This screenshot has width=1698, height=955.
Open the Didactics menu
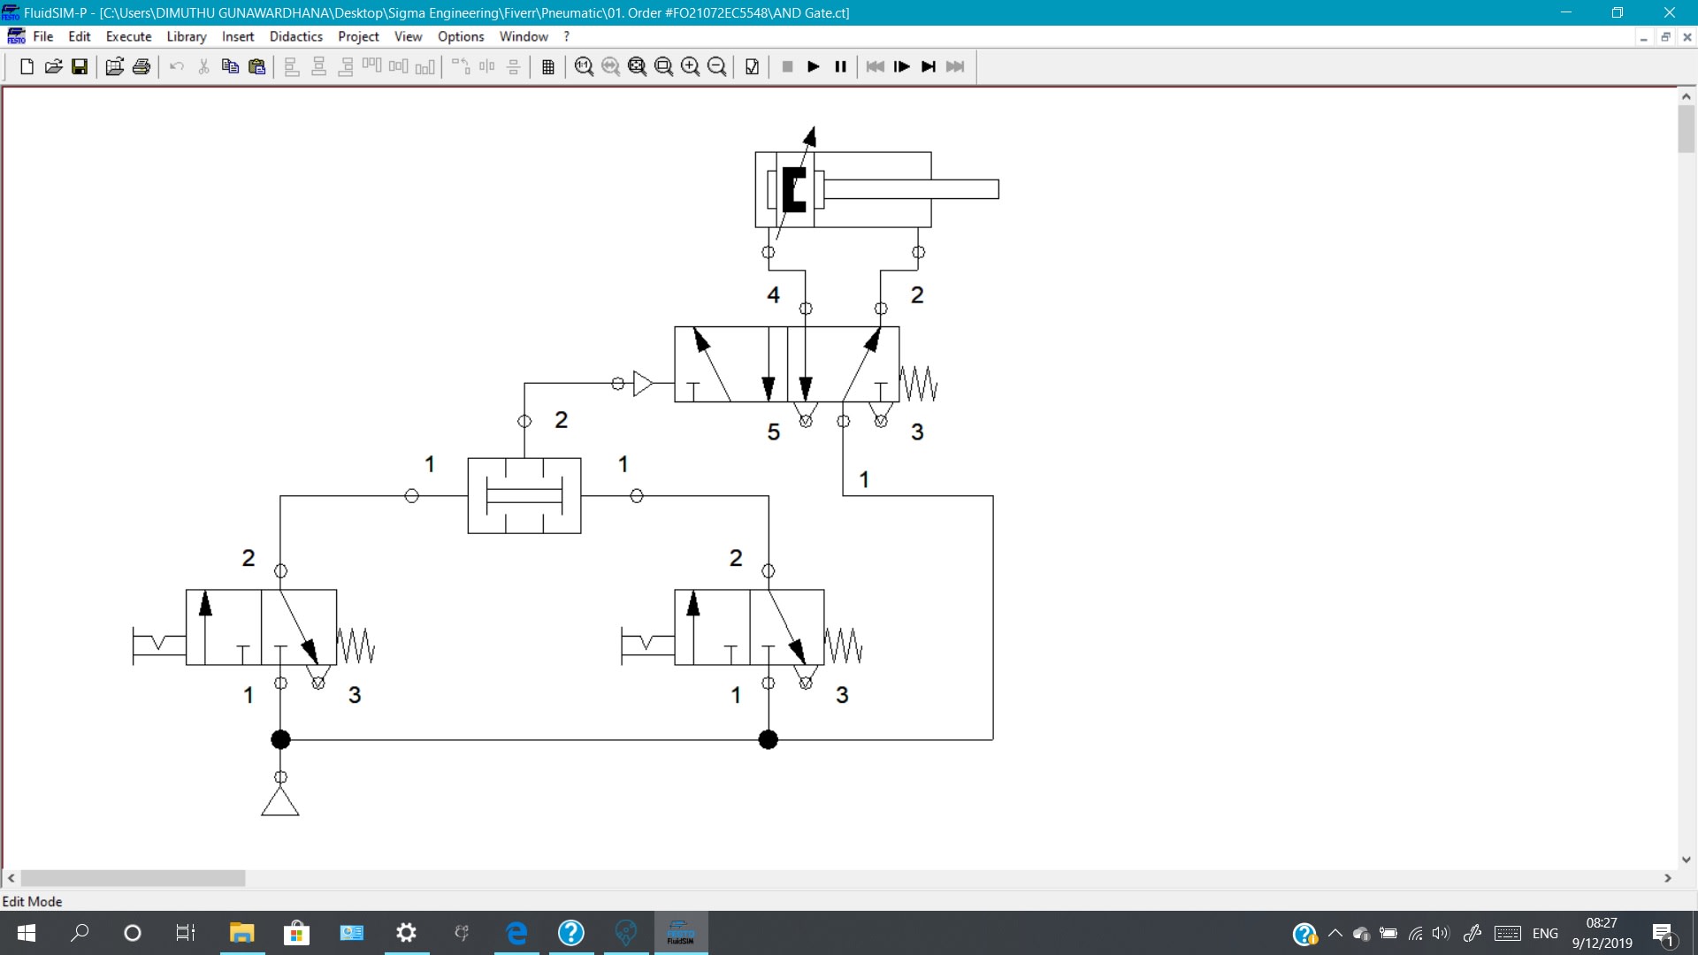tap(295, 36)
